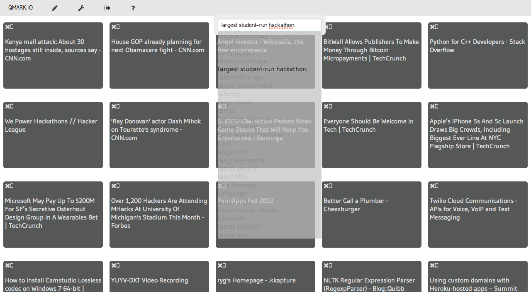
Task: Pick the 'larger investments' suggestion
Action: point(245,86)
